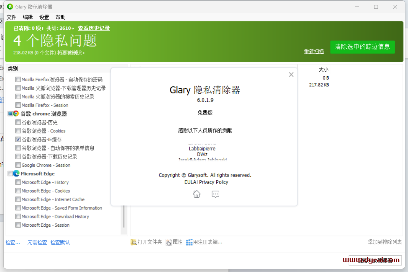
Task: Close the About dialog with X
Action: (291, 75)
